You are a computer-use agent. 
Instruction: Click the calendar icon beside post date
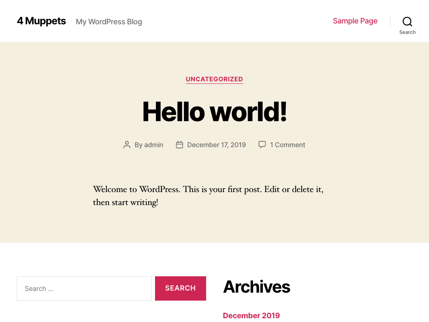point(179,145)
